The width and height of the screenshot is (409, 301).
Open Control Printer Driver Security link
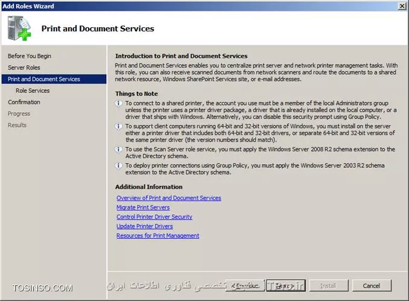[x=154, y=217]
